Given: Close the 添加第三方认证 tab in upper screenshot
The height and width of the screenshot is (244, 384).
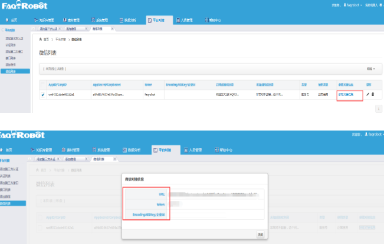Looking at the screenshot, I should coord(60,29).
